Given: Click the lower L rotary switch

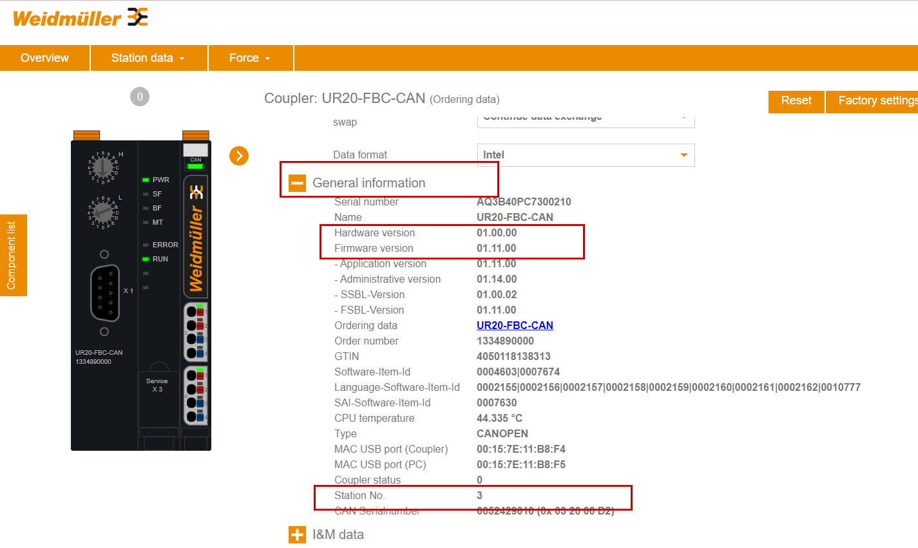Looking at the screenshot, I should (103, 212).
